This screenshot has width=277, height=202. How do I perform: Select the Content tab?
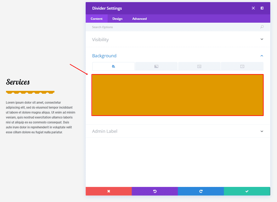[97, 19]
